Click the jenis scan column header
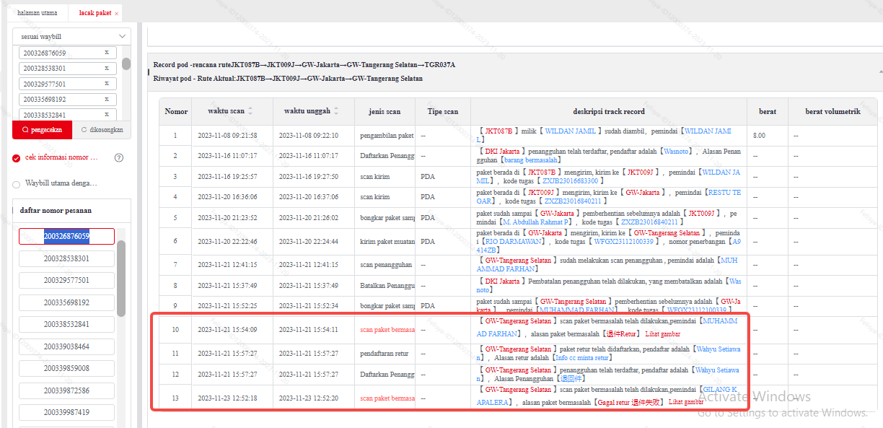This screenshot has width=883, height=428. coord(385,112)
